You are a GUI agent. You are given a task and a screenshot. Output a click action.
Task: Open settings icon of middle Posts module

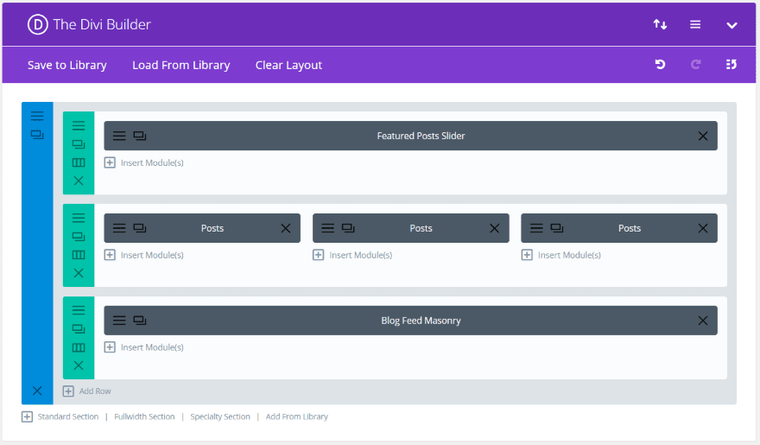[x=327, y=228]
